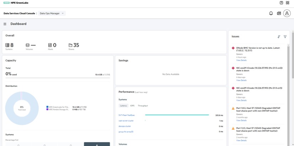The width and height of the screenshot is (294, 146).
Task: Open the group-ftc-array55 link
Action: (126, 132)
